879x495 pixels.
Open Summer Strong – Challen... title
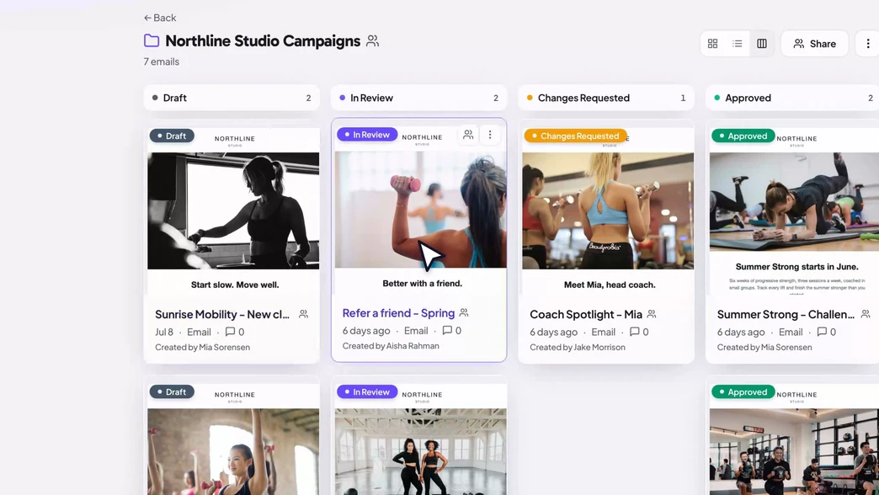coord(786,315)
